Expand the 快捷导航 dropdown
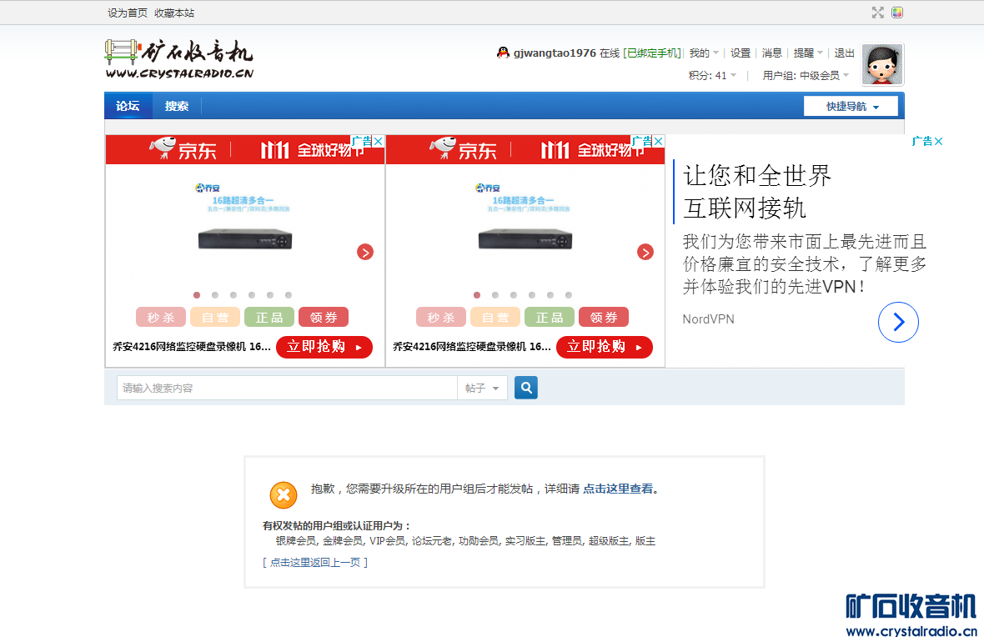The width and height of the screenshot is (984, 642). [851, 107]
